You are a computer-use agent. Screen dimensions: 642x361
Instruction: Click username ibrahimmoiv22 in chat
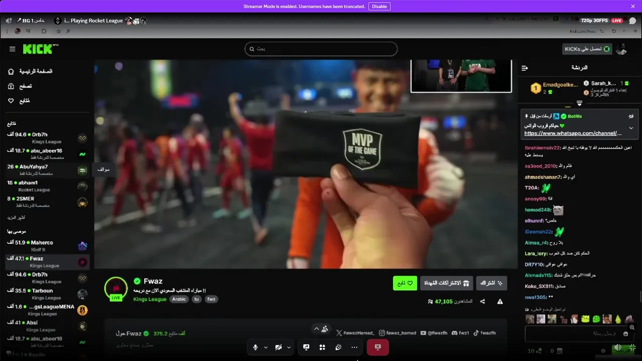pos(542,148)
